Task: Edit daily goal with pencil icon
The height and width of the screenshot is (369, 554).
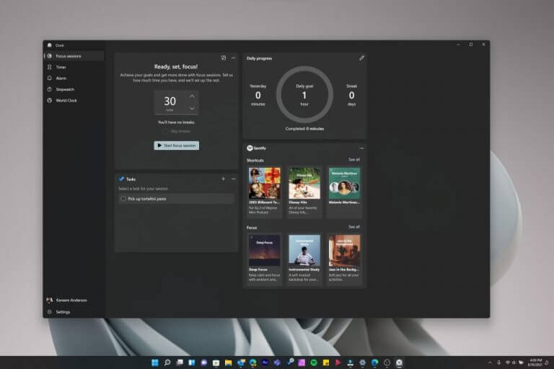Action: pyautogui.click(x=361, y=58)
